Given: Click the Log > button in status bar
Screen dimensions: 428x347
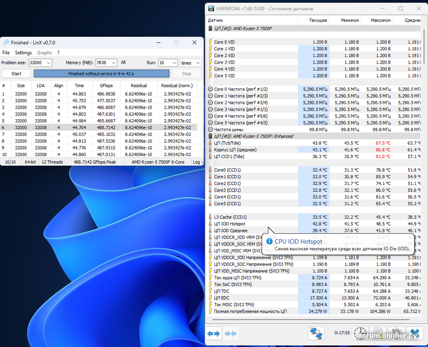Looking at the screenshot, I should click(197, 161).
